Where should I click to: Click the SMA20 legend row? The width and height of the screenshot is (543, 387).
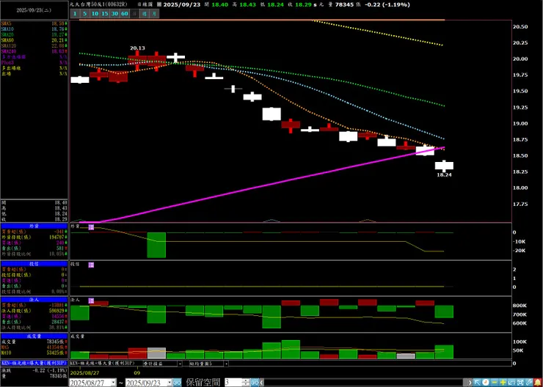tap(34, 34)
